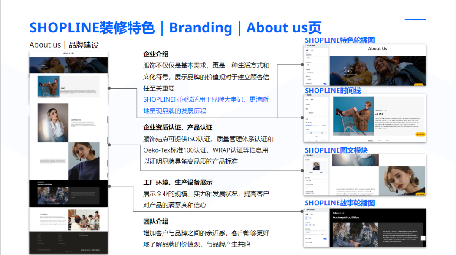Click the 'SHOPLINE时间线' heading
The width and height of the screenshot is (456, 255).
(x=333, y=91)
